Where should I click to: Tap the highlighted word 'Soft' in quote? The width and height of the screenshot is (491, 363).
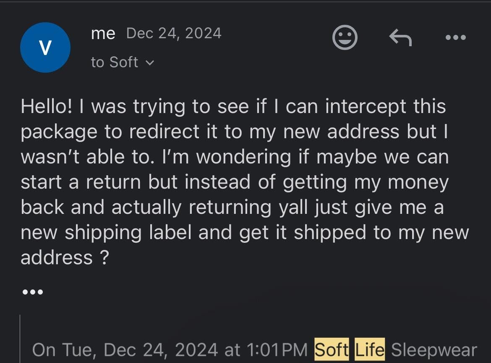click(x=332, y=349)
